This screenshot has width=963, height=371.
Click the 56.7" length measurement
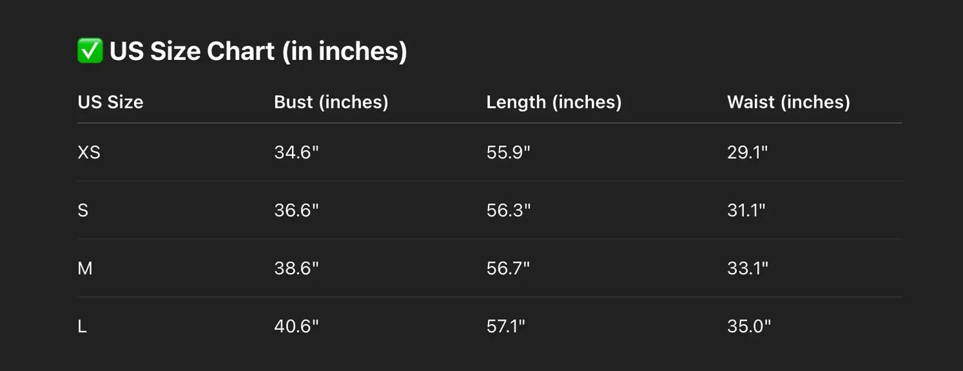click(x=508, y=268)
